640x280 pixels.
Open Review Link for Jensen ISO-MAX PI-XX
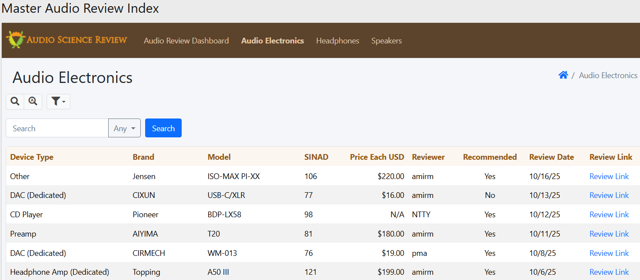point(609,176)
